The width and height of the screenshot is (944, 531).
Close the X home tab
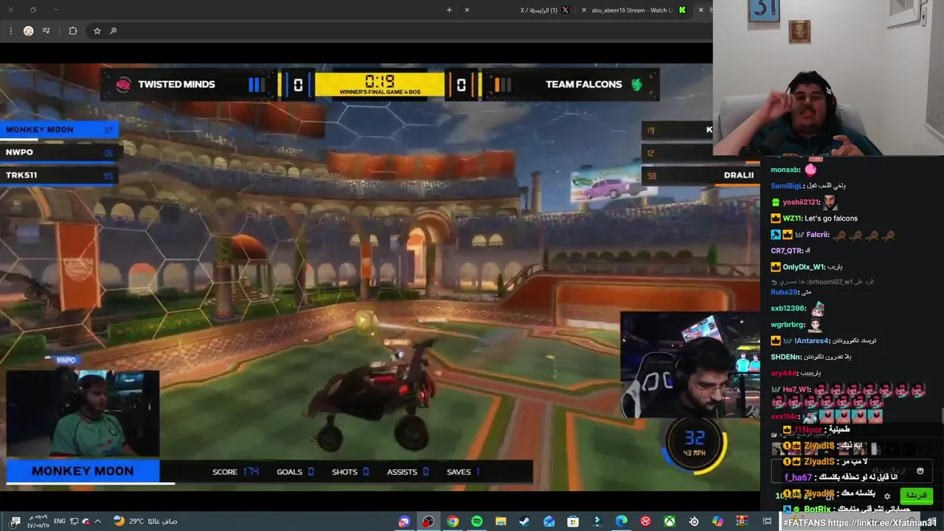pos(467,10)
